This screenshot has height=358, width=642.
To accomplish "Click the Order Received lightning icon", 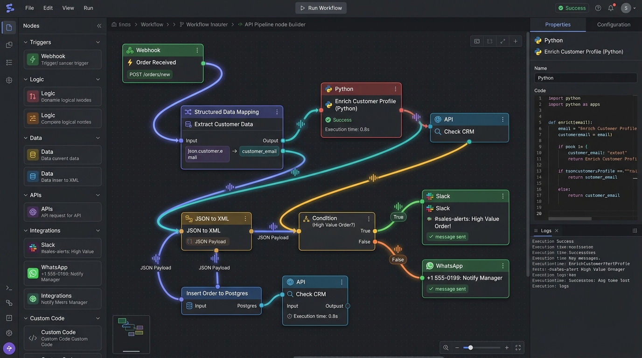I will (x=130, y=62).
